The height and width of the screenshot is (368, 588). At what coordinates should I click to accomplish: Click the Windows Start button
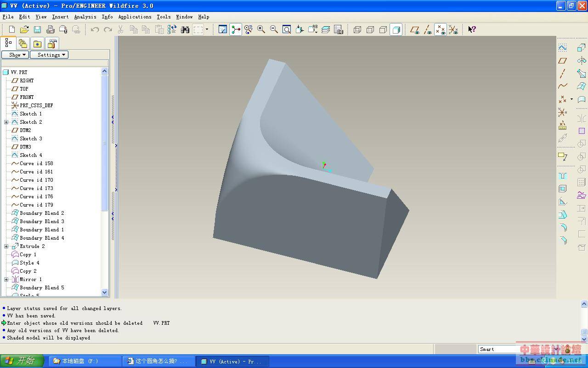tap(22, 361)
